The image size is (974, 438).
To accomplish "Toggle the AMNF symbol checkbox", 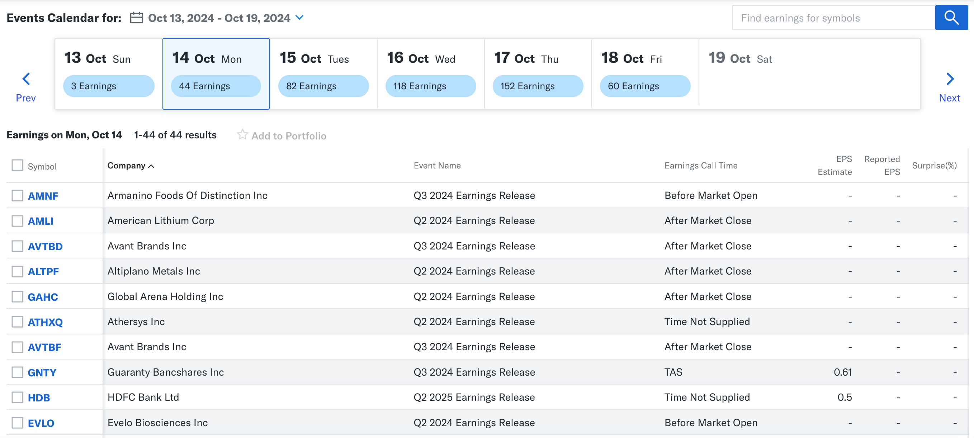I will click(x=17, y=195).
